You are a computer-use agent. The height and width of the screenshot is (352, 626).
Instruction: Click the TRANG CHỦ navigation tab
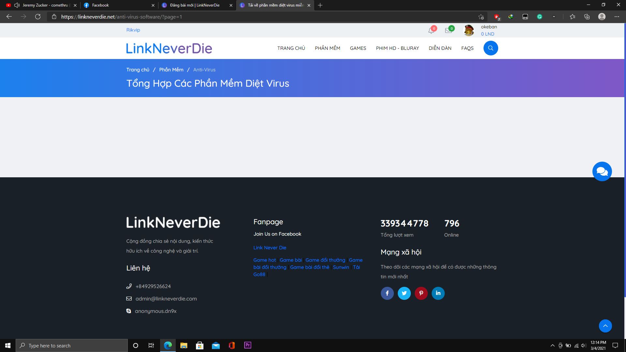point(291,48)
